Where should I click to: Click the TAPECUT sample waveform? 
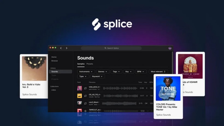point(121,111)
